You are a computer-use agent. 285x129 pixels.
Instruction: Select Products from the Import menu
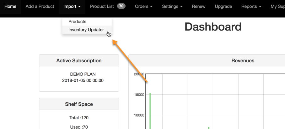click(77, 21)
